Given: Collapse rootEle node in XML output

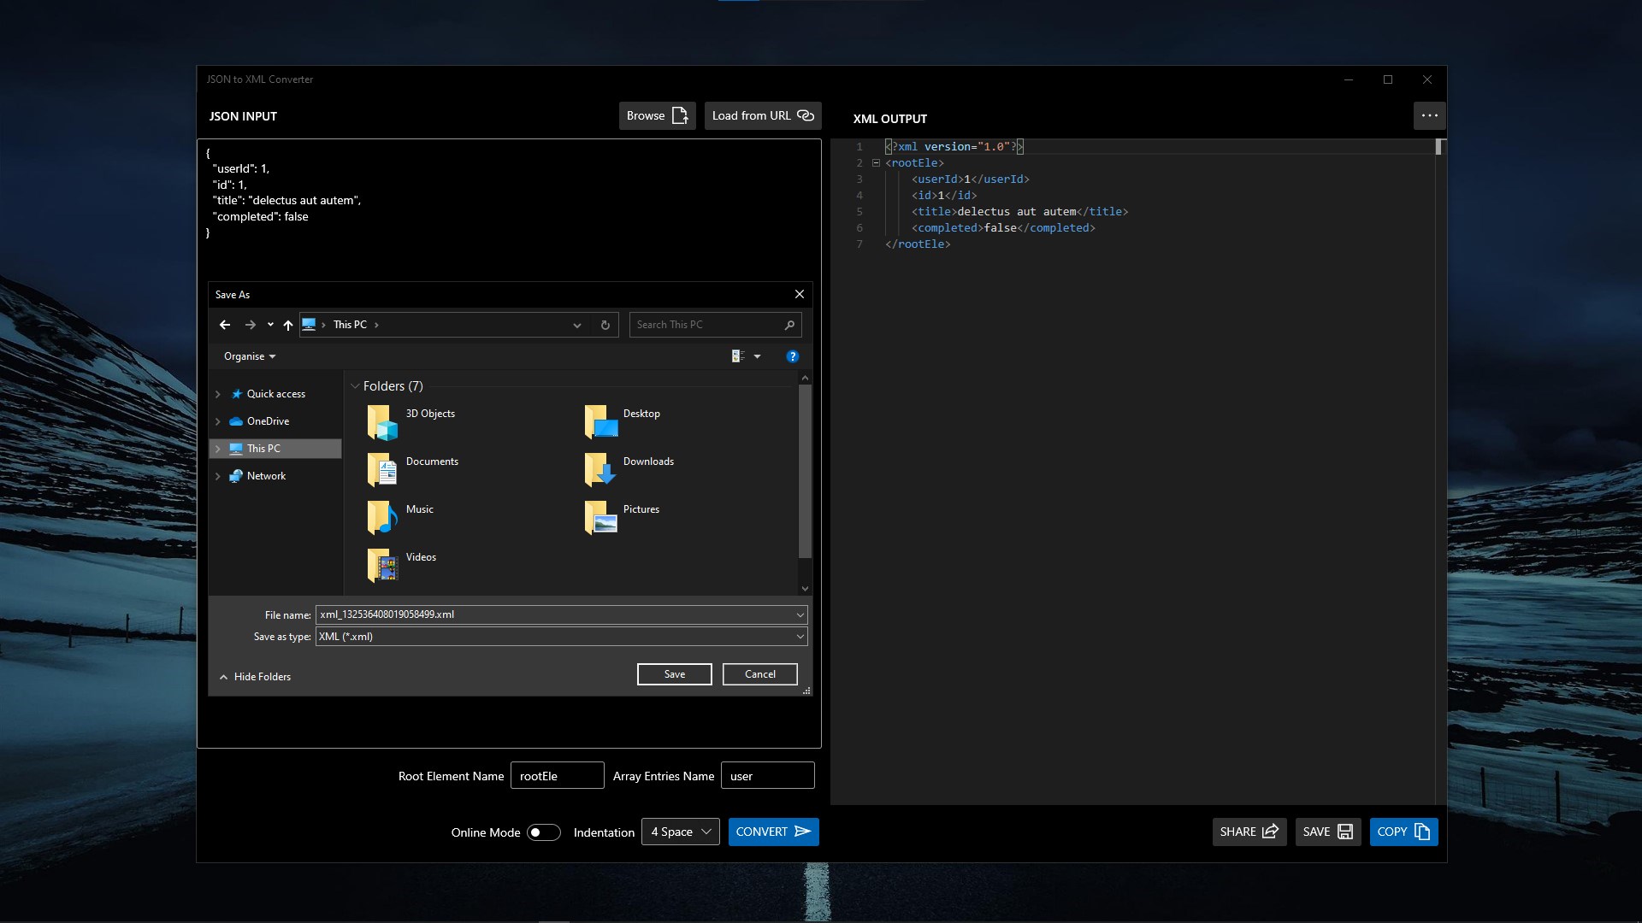Looking at the screenshot, I should click(876, 163).
